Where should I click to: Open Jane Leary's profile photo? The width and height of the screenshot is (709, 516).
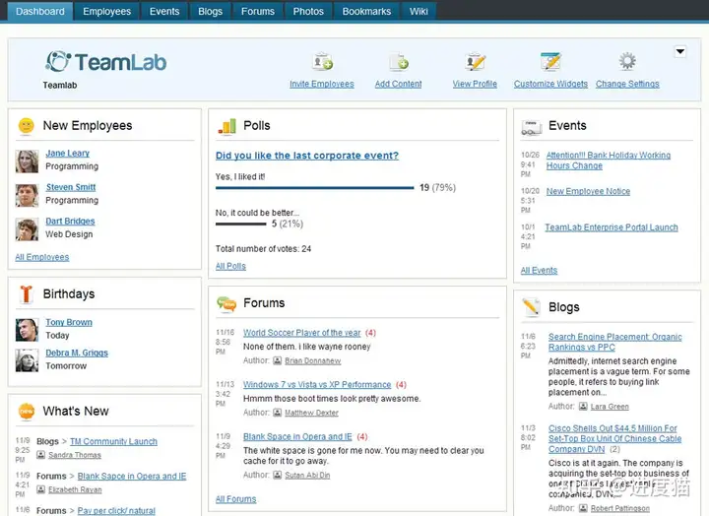click(x=27, y=161)
